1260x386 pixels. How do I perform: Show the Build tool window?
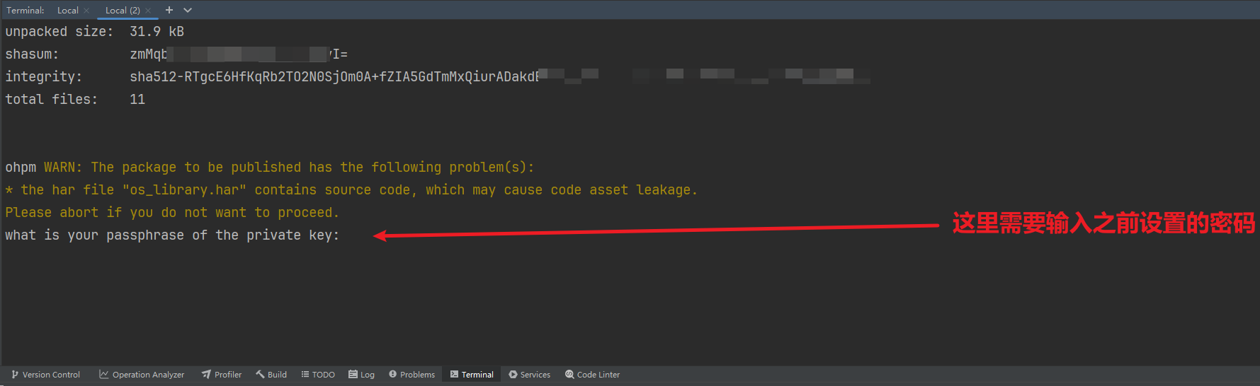tap(271, 375)
